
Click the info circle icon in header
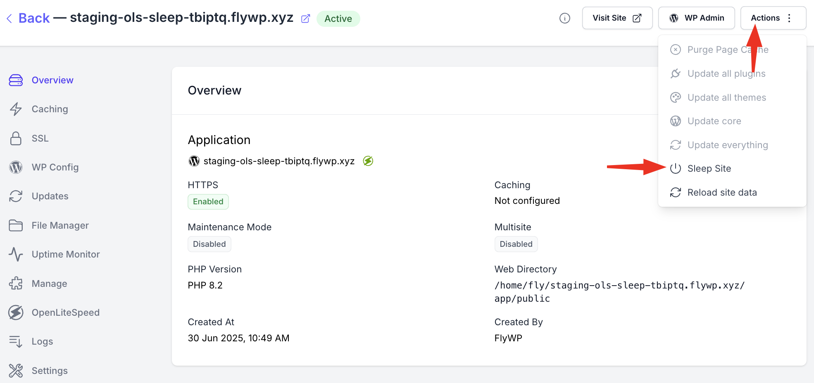[x=565, y=18]
